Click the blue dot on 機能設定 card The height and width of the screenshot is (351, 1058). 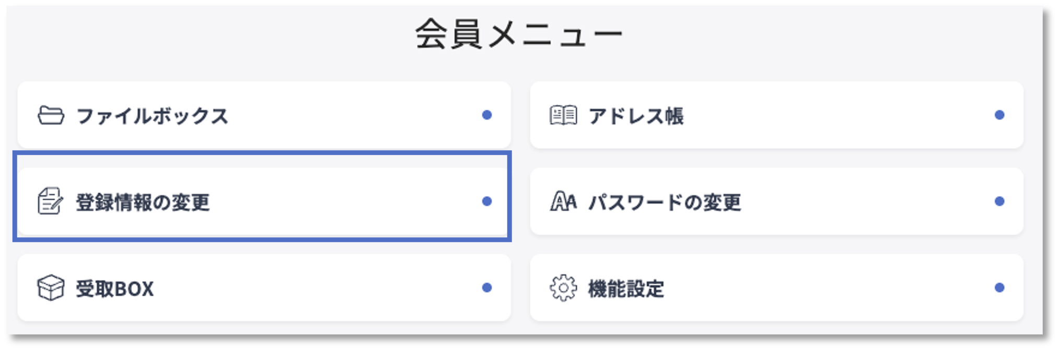coord(999,288)
